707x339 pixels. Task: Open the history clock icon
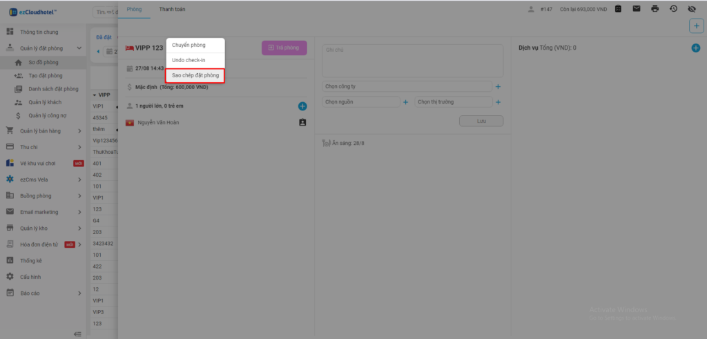pyautogui.click(x=673, y=8)
